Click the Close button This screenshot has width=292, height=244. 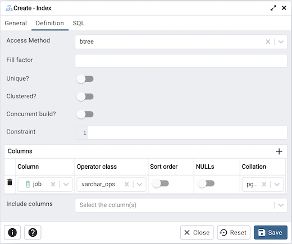click(x=197, y=233)
